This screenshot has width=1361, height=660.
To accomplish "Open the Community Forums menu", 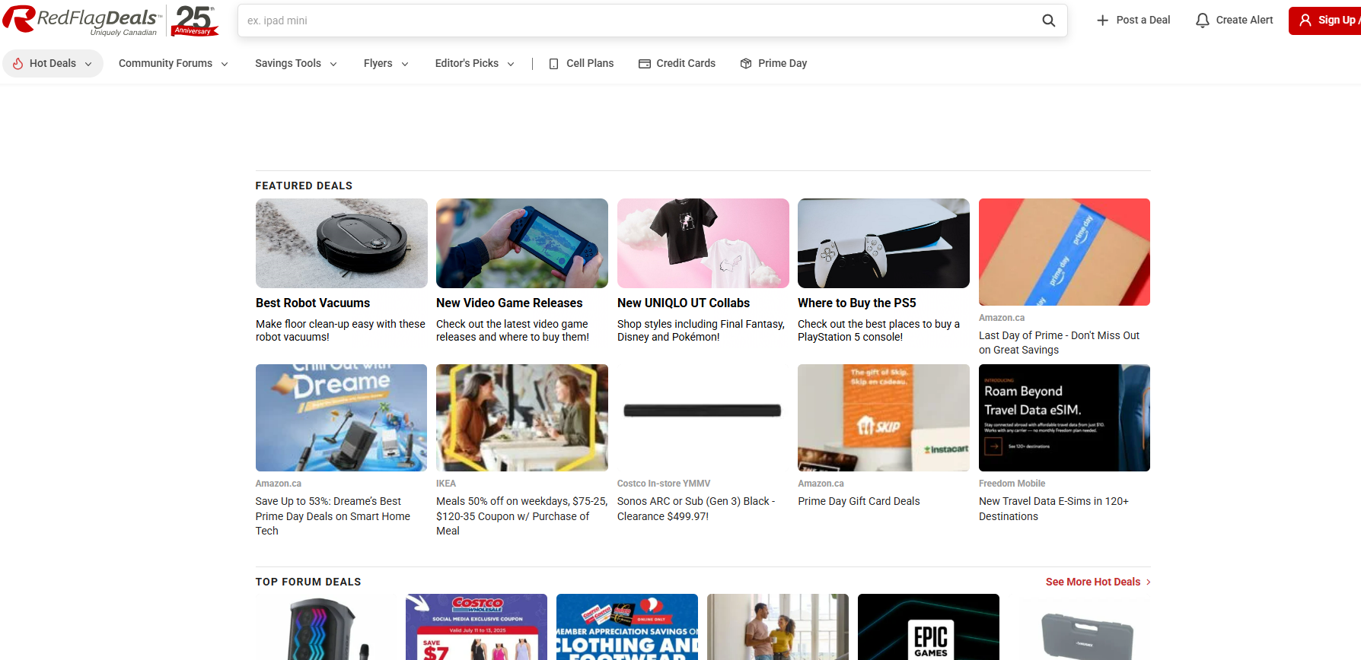I will pyautogui.click(x=173, y=64).
